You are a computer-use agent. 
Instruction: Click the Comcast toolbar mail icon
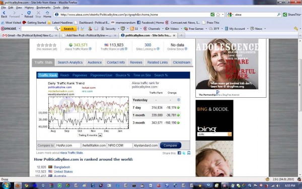click(96, 29)
